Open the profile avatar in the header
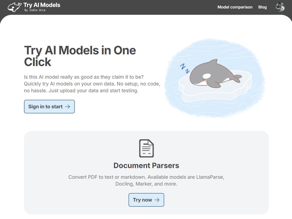The height and width of the screenshot is (219, 292). (280, 7)
